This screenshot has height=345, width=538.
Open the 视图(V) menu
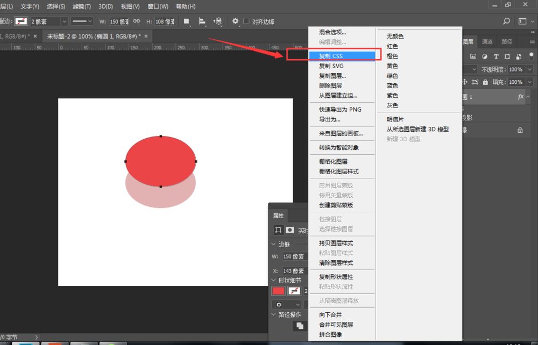pos(130,6)
